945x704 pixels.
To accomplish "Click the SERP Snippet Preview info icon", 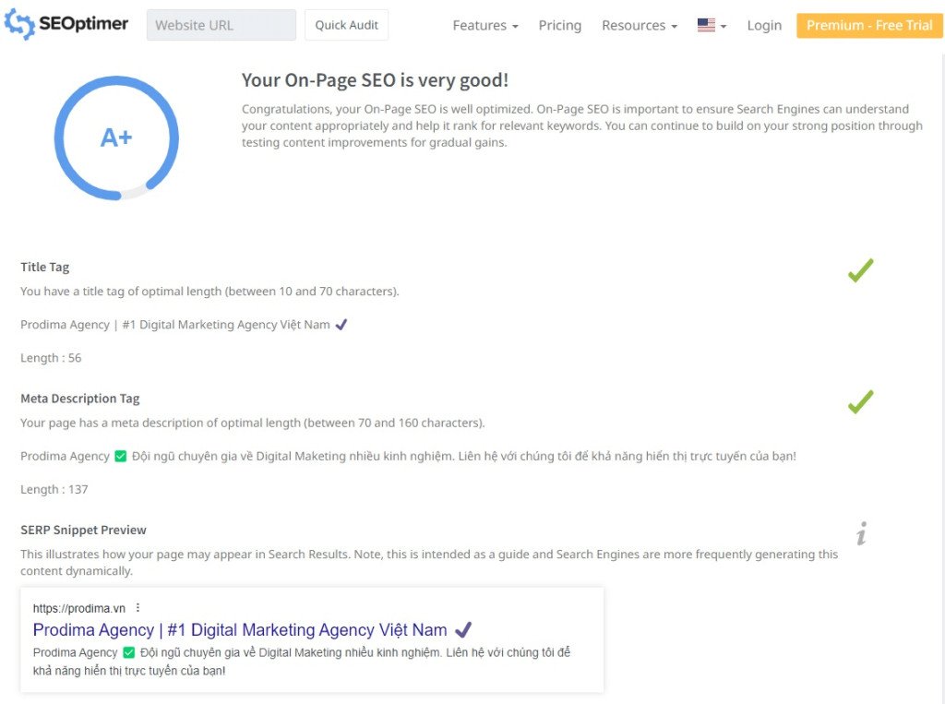I will click(862, 533).
